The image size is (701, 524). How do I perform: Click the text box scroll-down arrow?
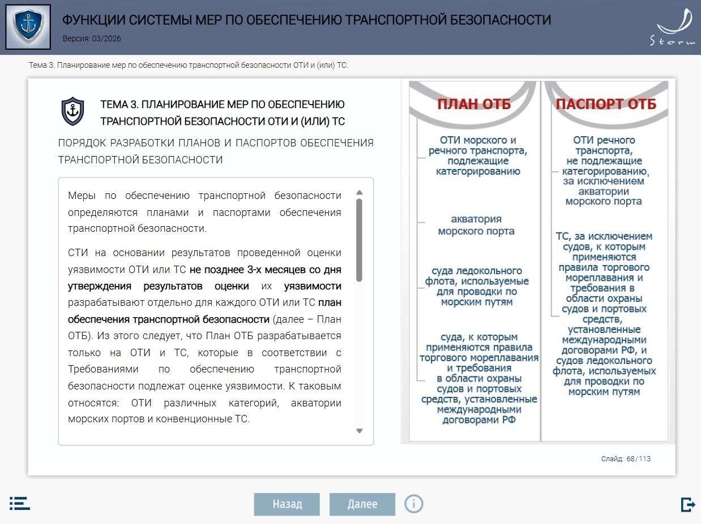point(359,431)
